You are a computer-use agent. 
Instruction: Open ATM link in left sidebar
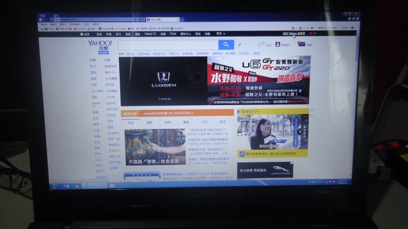point(97,154)
